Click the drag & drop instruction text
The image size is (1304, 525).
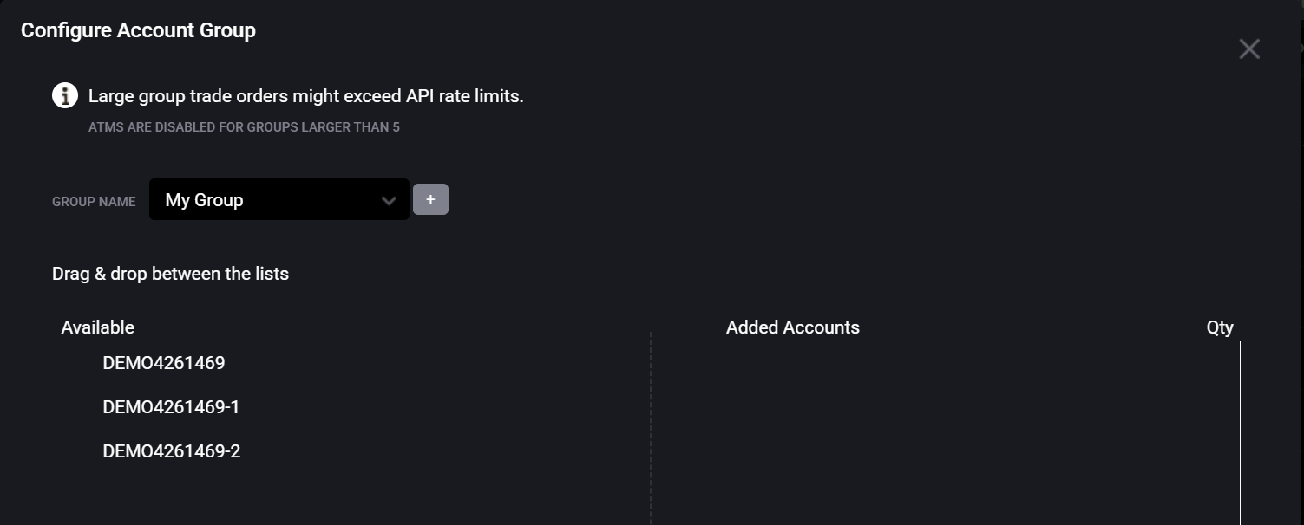coord(170,274)
